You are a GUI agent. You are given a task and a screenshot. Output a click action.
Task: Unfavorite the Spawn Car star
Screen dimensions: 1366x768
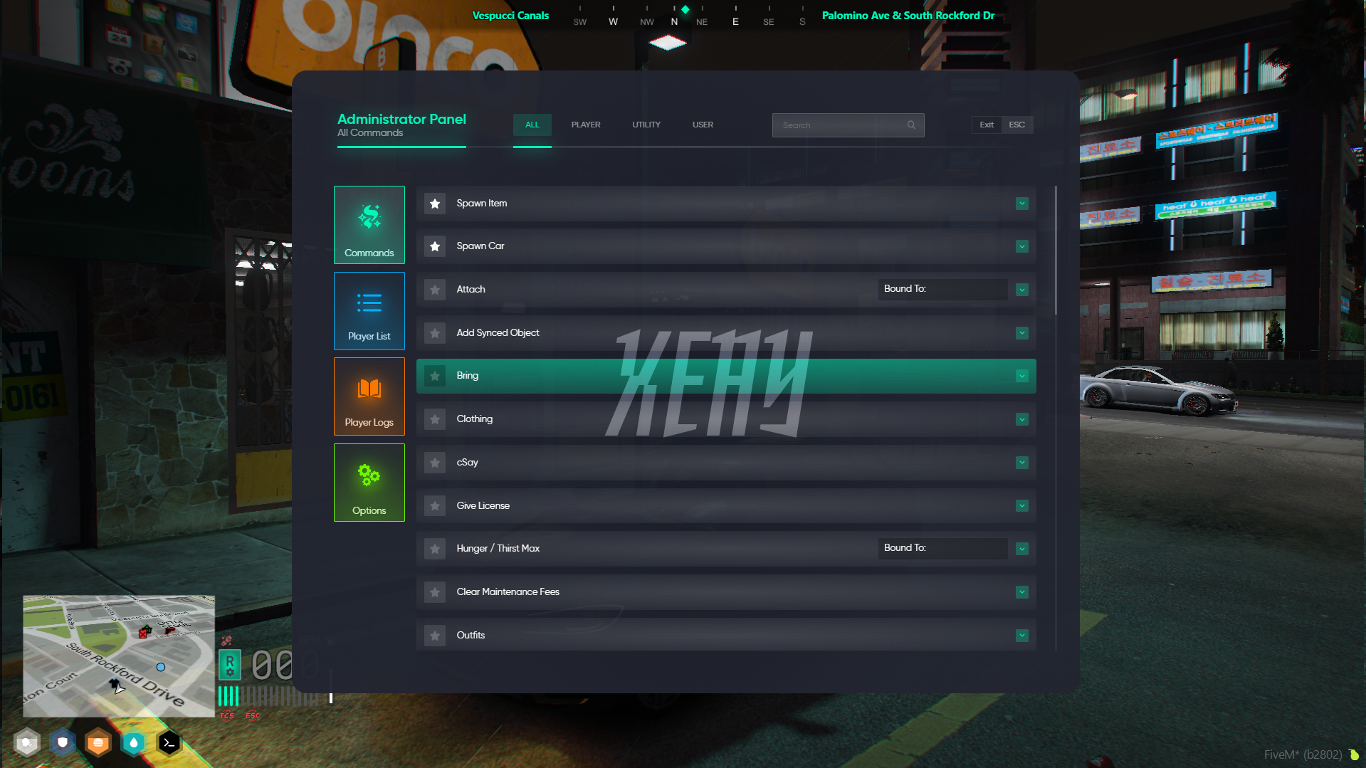[435, 246]
